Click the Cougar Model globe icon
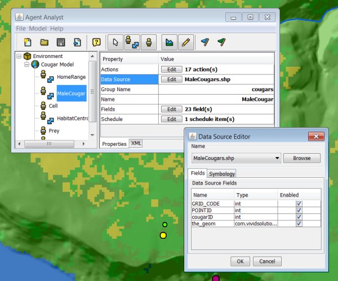The image size is (338, 281). (35, 64)
